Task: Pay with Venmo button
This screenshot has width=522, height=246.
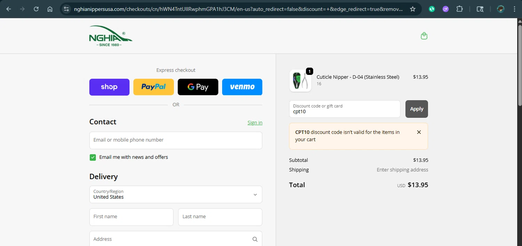Action: (242, 87)
